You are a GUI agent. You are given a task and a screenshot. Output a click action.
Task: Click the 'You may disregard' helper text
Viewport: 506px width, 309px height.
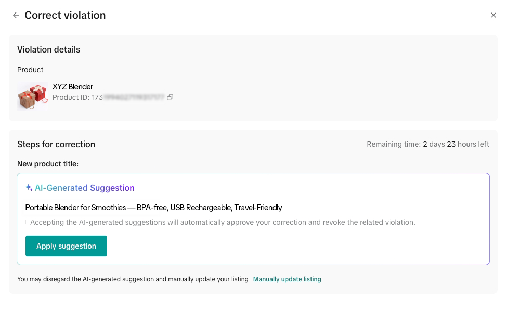pos(133,279)
